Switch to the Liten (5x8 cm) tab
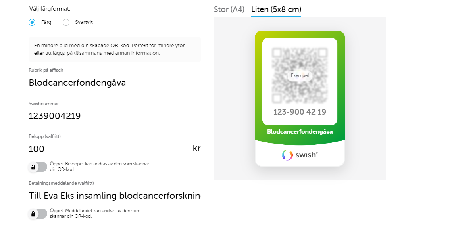Viewport: 454px width, 238px height. point(276,9)
